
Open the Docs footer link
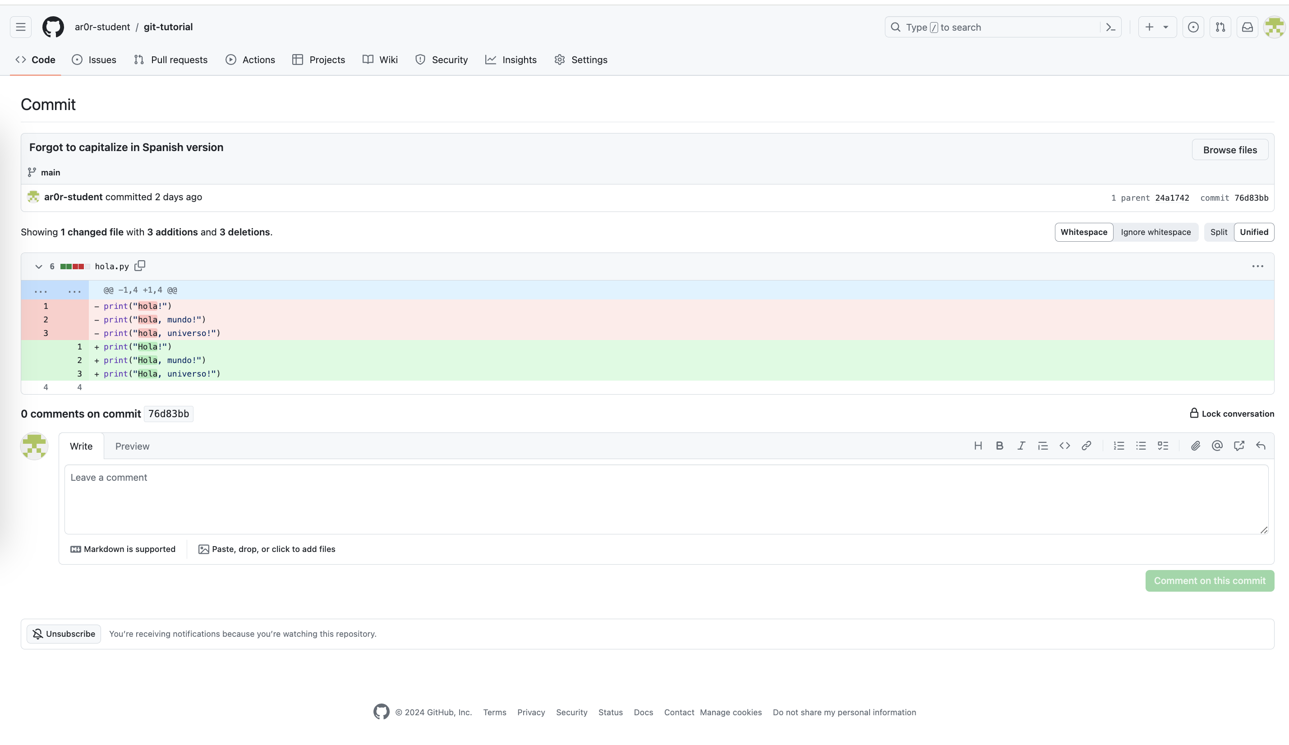[643, 712]
